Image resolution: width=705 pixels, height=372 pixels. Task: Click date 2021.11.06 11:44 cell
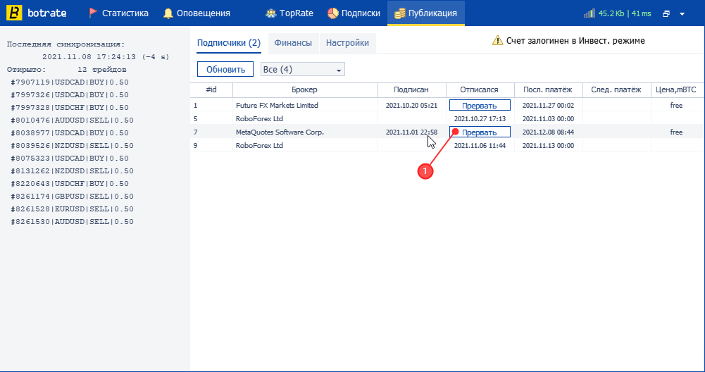point(480,146)
